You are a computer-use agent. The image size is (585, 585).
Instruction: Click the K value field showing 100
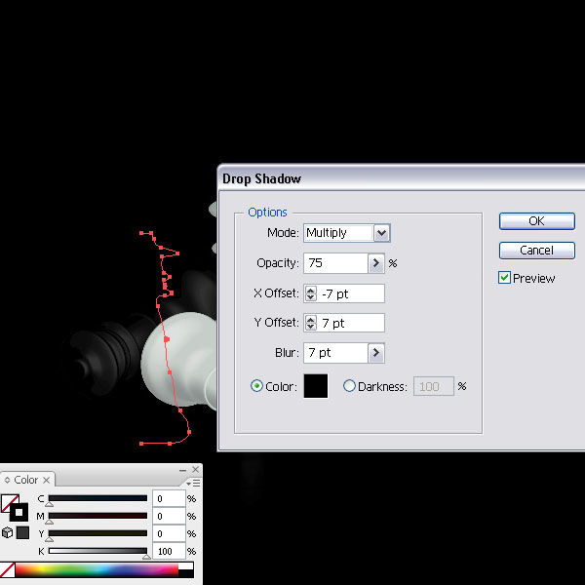[x=169, y=552]
